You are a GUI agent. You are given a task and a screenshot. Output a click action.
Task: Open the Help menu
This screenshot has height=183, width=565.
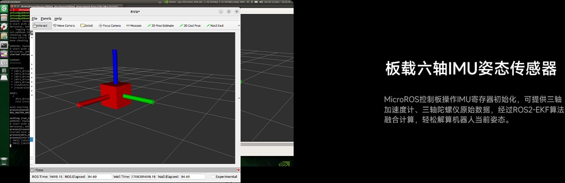(58, 18)
